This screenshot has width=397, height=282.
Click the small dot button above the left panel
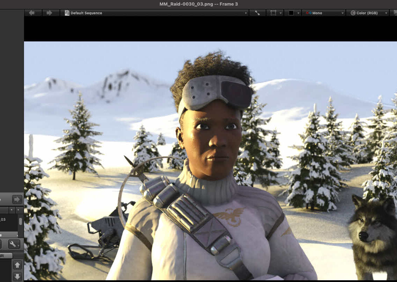[12, 209]
